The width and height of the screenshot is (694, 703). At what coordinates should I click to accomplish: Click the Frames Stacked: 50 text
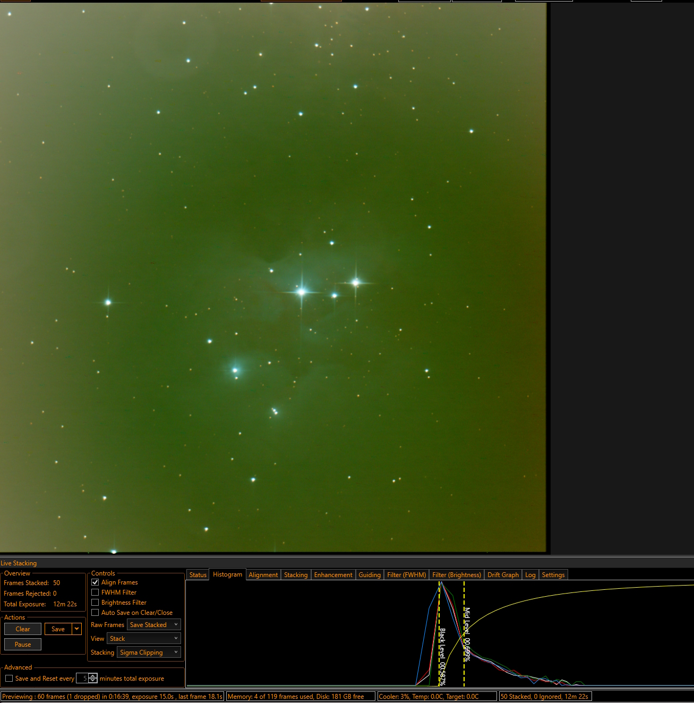tap(32, 583)
